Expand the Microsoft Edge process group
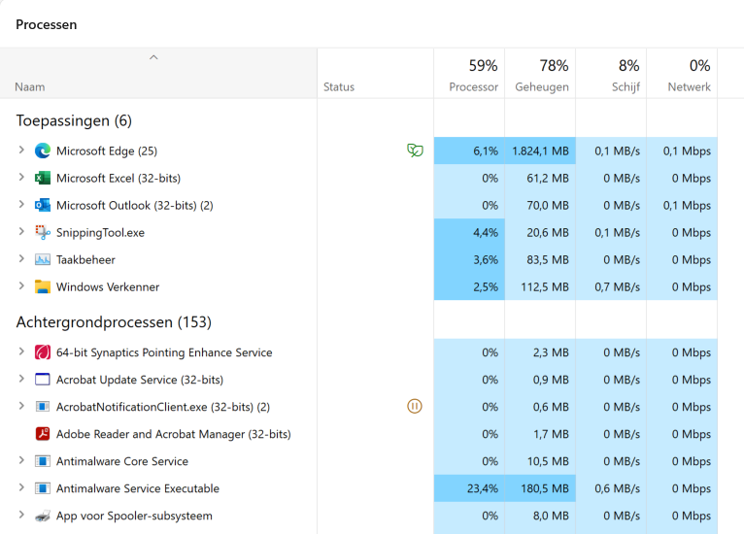The height and width of the screenshot is (534, 744). tap(21, 150)
